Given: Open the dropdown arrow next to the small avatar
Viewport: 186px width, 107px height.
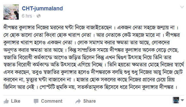Looking at the screenshot, I should pyautogui.click(x=182, y=100).
